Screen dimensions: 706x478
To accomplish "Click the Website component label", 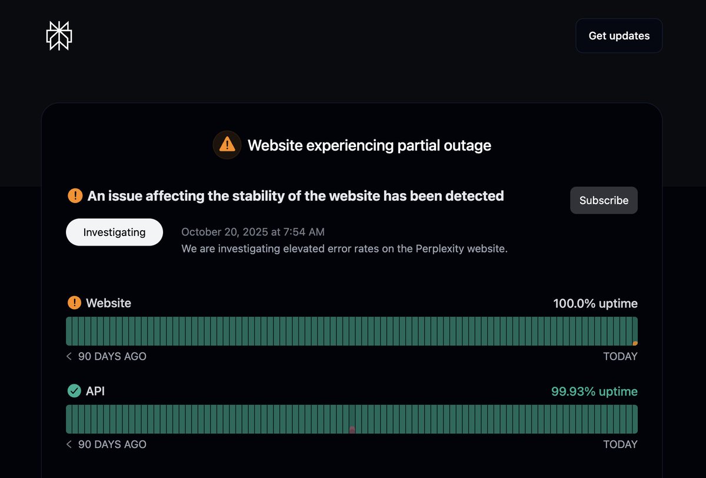I will pyautogui.click(x=108, y=303).
